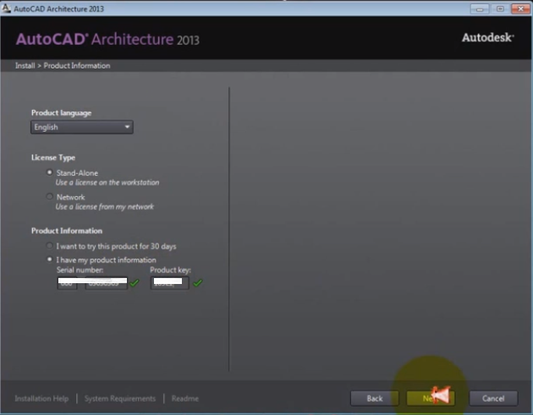Close the installer window

(521, 8)
